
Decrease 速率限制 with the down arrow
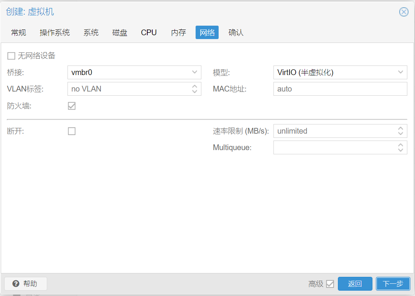click(x=400, y=134)
